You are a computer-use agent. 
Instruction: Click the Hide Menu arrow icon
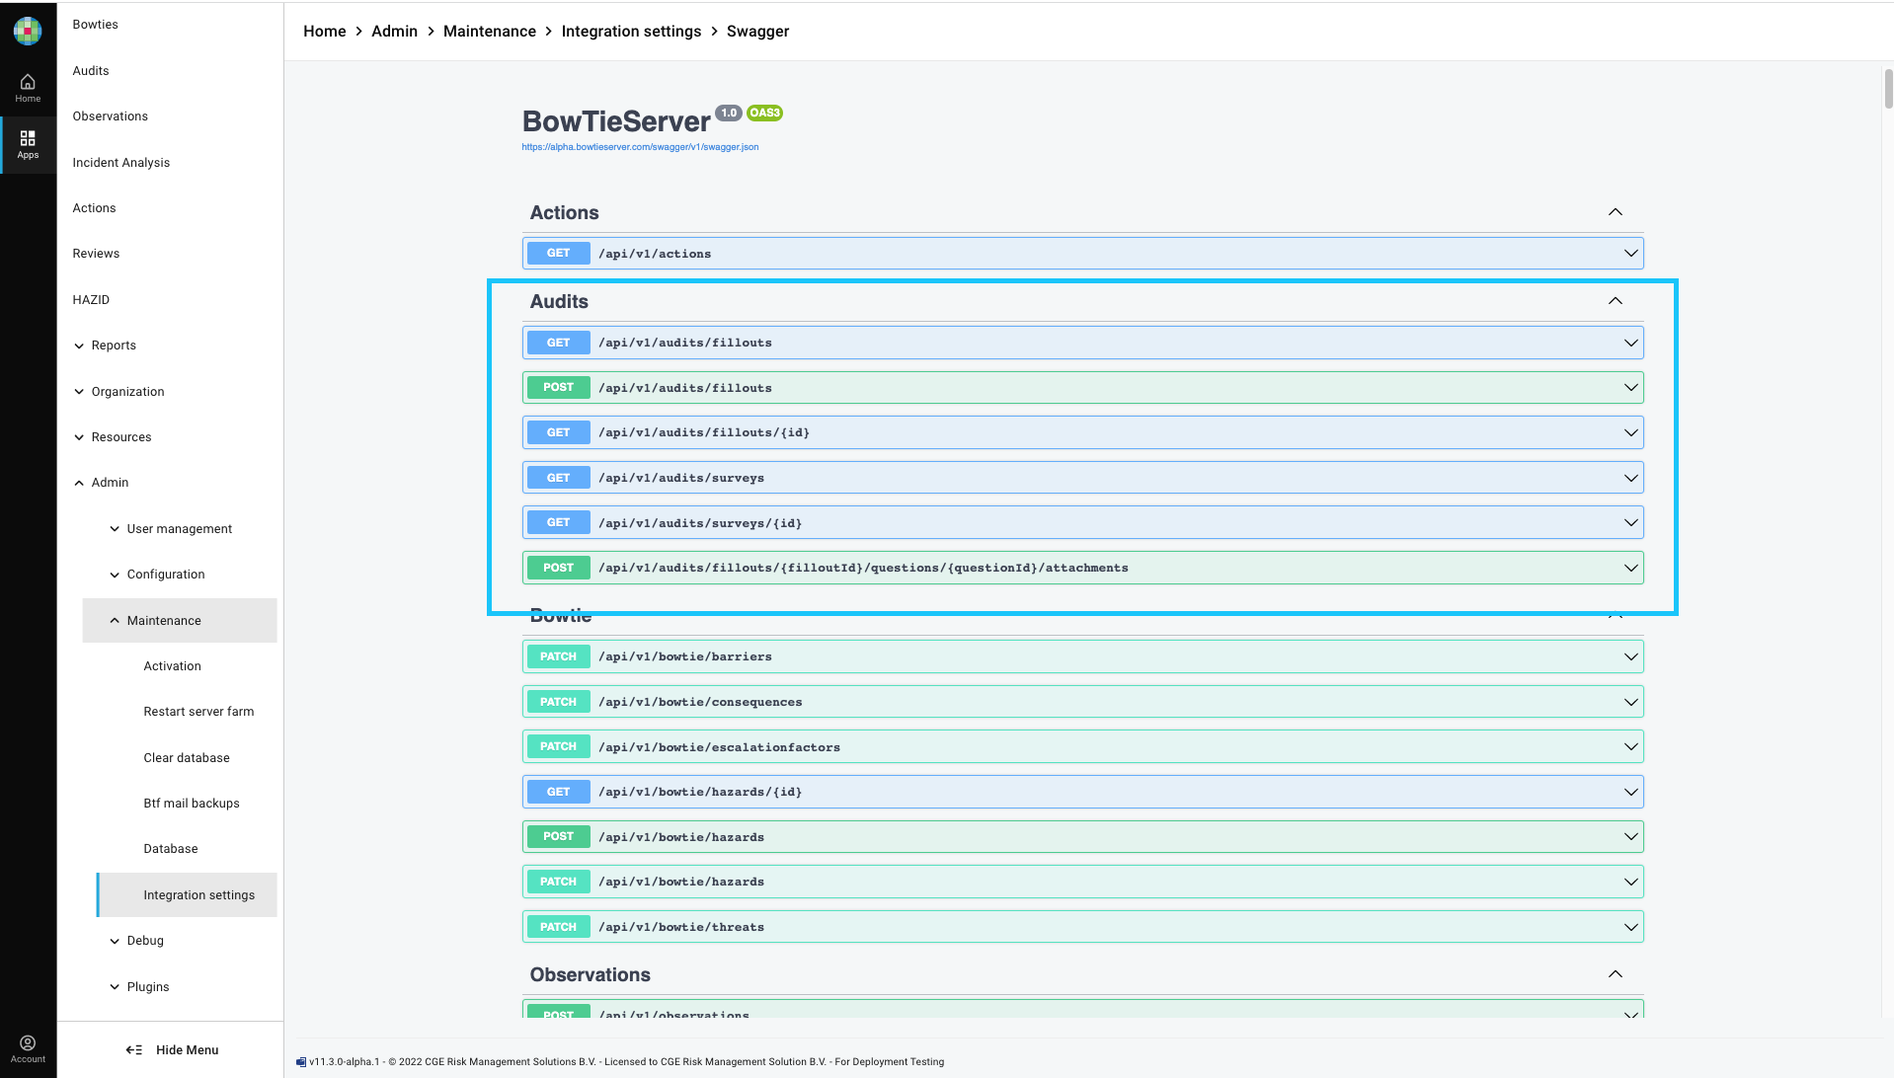134,1050
